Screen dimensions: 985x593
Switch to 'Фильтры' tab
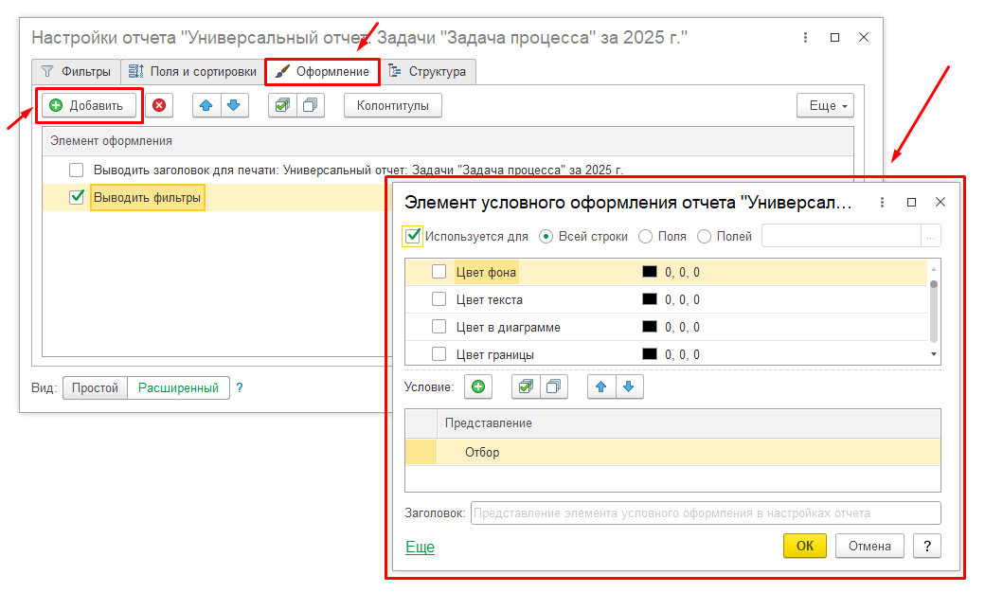76,72
